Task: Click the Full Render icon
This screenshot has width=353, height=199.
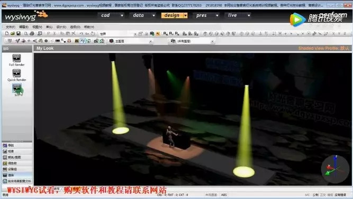Action: pos(16,58)
